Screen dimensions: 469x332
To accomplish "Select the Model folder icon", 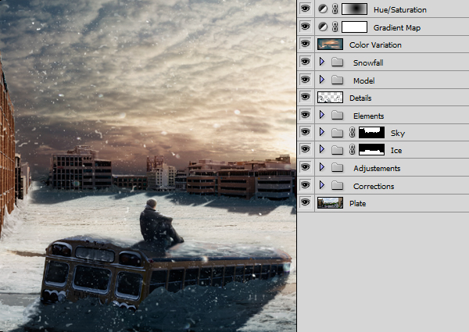I will pyautogui.click(x=338, y=80).
